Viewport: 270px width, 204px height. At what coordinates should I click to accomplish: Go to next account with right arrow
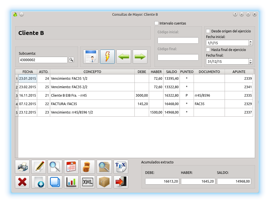[x=140, y=57]
